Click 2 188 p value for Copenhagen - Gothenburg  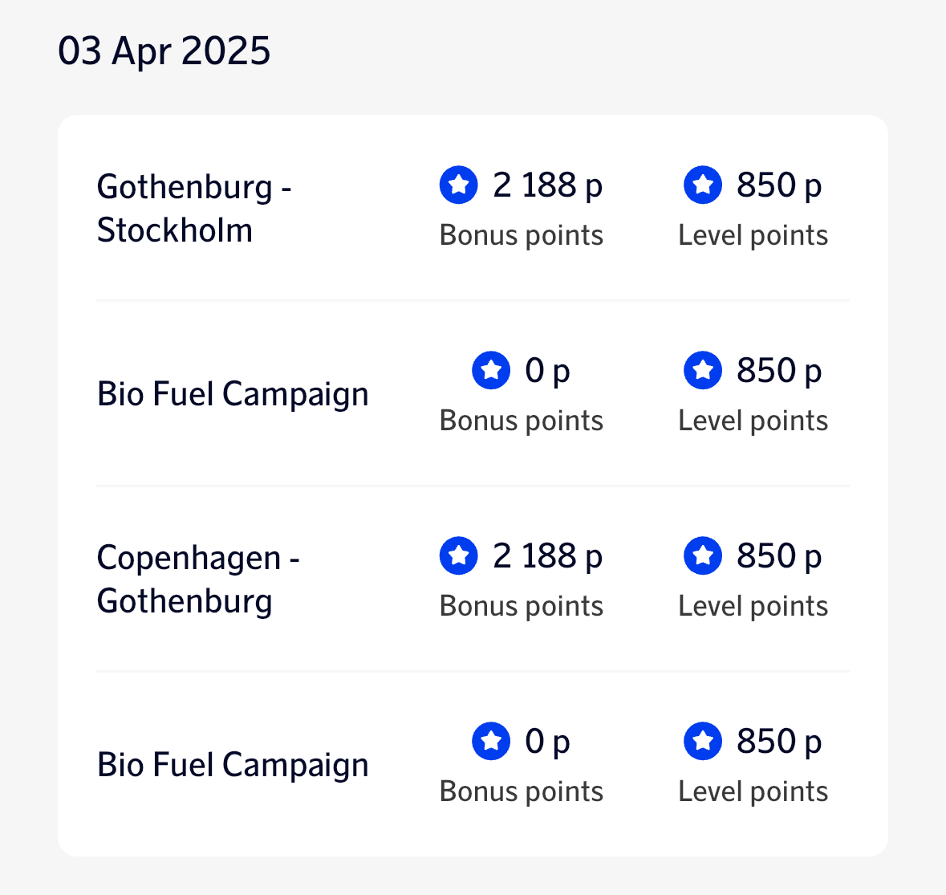tap(547, 556)
